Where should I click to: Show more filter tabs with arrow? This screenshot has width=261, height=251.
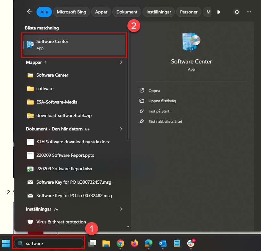(x=219, y=12)
